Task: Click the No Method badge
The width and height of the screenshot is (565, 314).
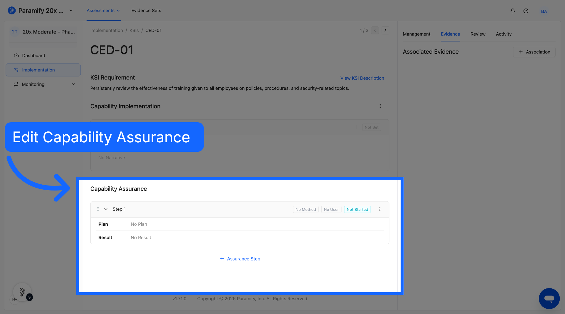Action: [306, 209]
